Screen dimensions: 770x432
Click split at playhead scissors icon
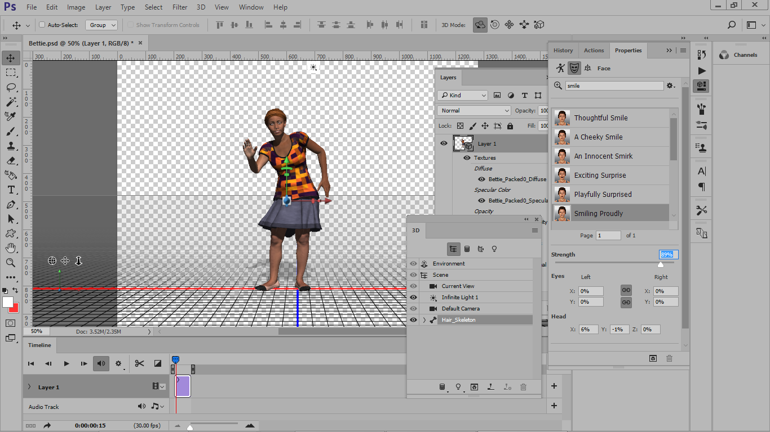pyautogui.click(x=139, y=363)
